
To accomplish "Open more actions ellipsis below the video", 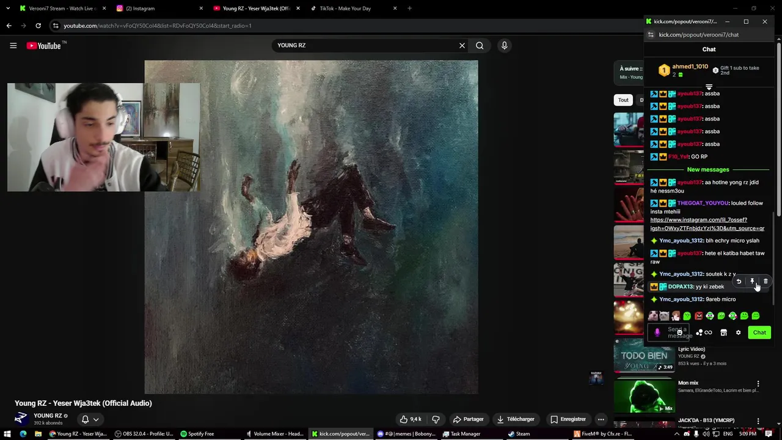I will 601,419.
